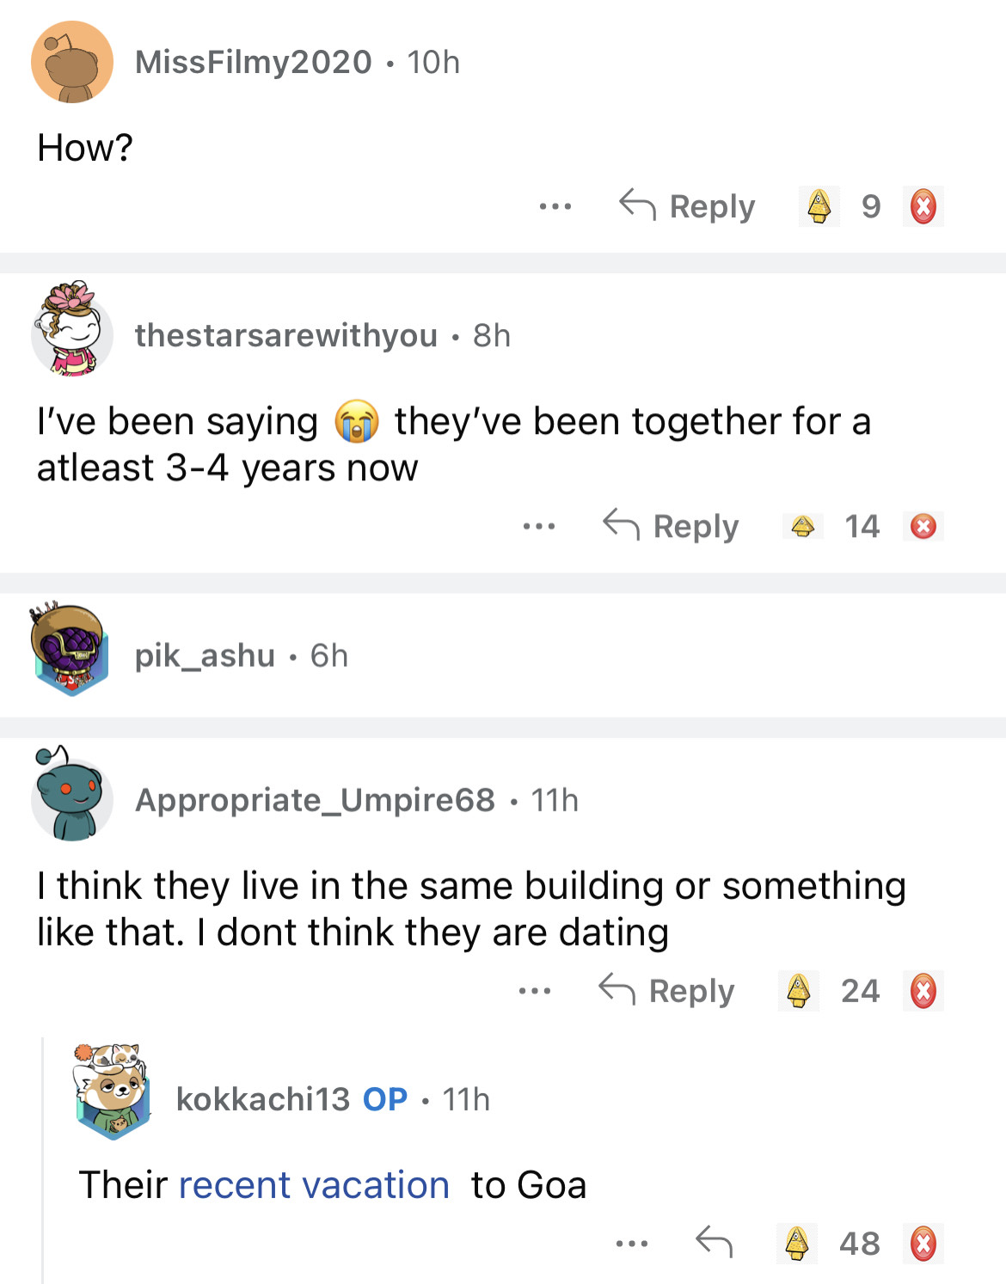Upvote MissFilmy2020's "How?" comment
Viewport: 1006px width, 1284px height.
pos(819,206)
